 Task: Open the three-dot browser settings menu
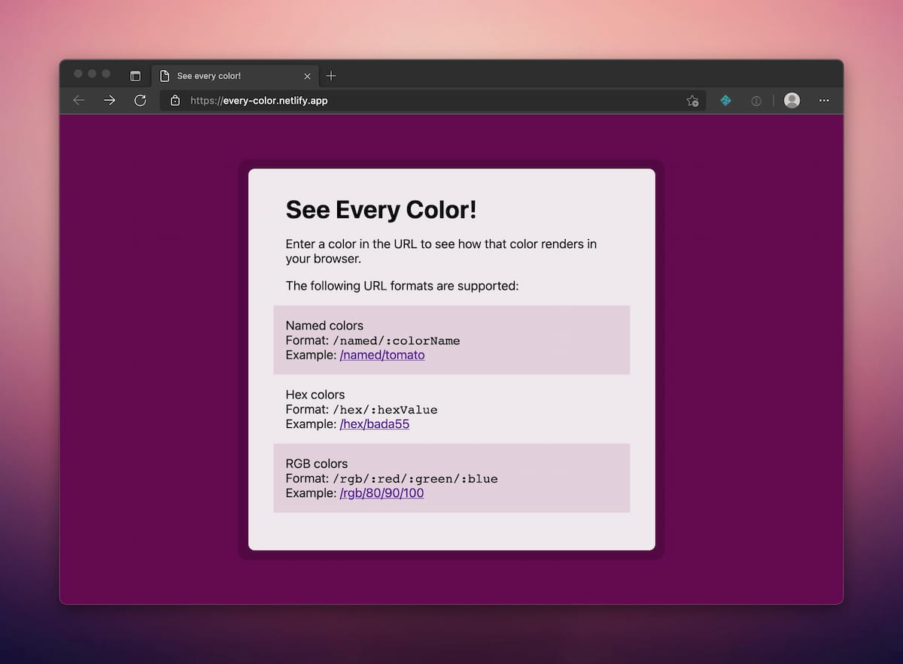coord(824,100)
